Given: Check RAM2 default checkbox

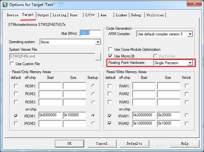Looking at the screenshot, I should [110, 94].
